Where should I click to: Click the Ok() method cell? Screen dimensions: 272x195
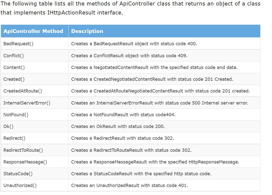point(9,126)
